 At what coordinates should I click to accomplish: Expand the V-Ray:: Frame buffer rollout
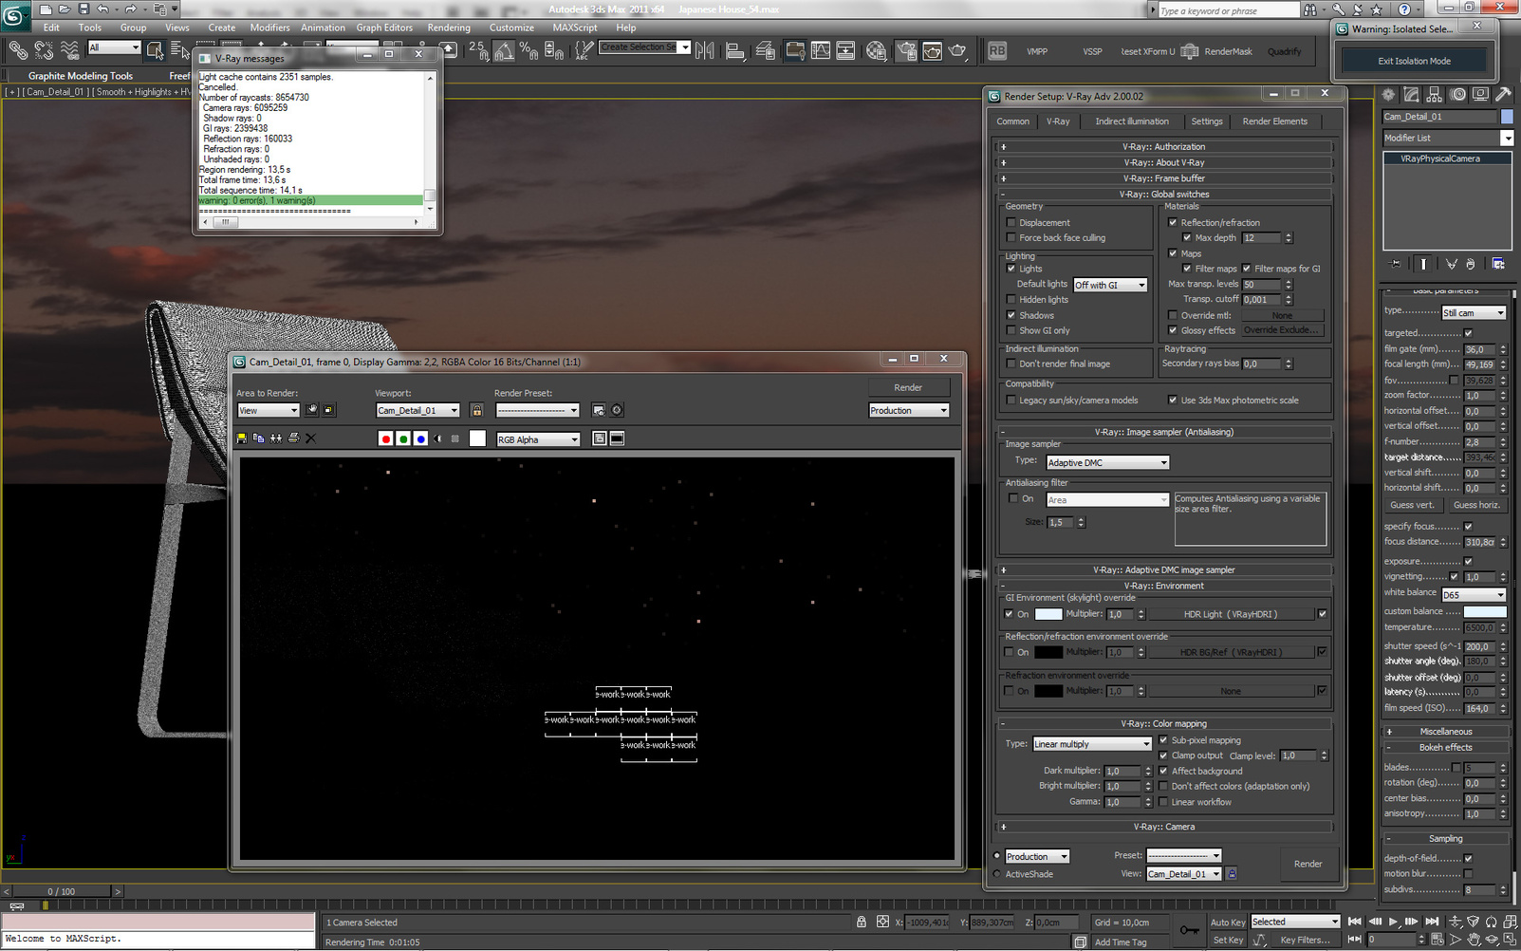(1164, 178)
